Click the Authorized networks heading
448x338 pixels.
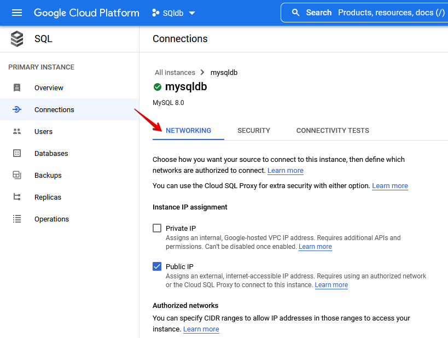185,305
